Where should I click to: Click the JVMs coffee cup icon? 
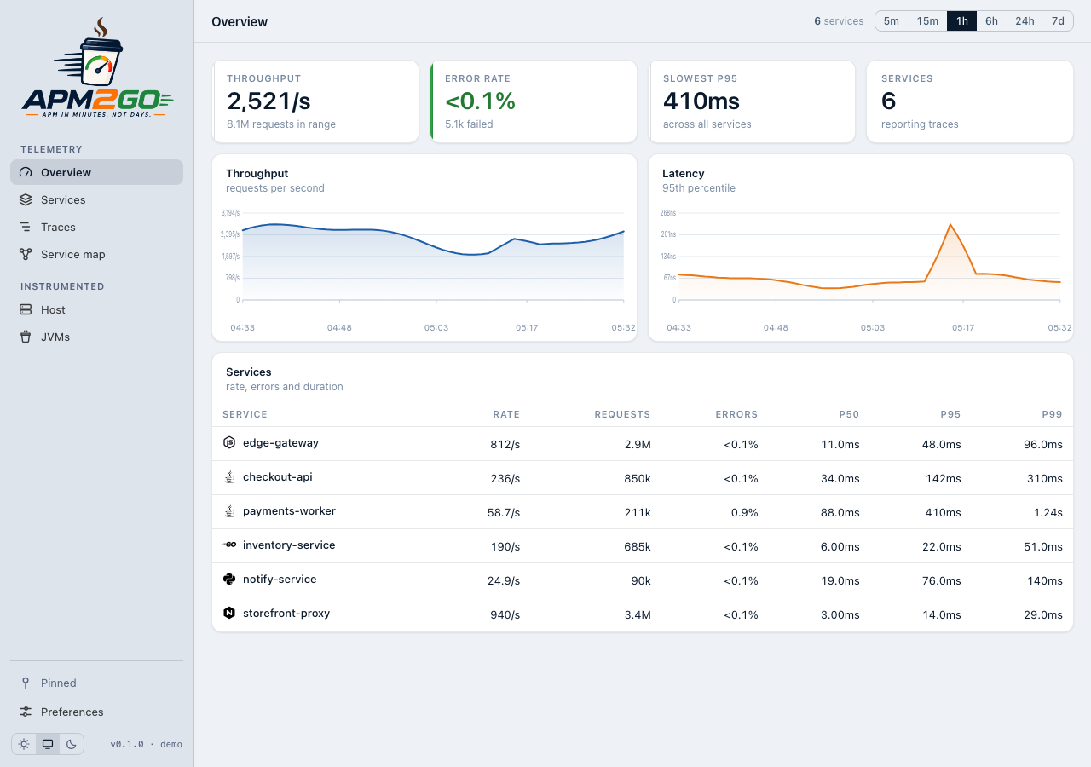click(26, 337)
